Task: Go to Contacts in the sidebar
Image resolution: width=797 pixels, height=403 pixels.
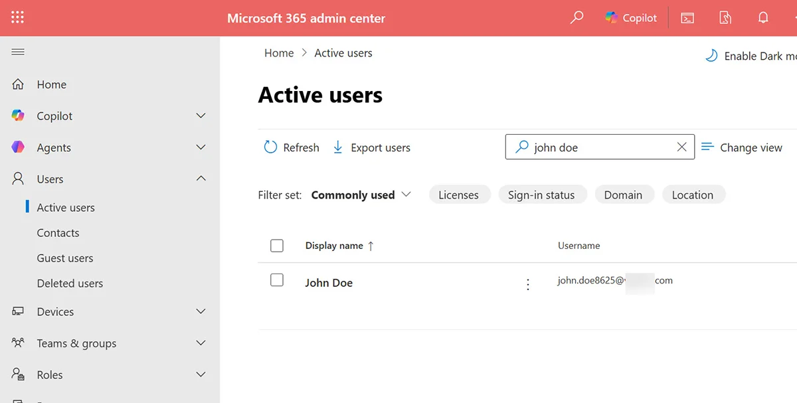Action: [x=58, y=232]
